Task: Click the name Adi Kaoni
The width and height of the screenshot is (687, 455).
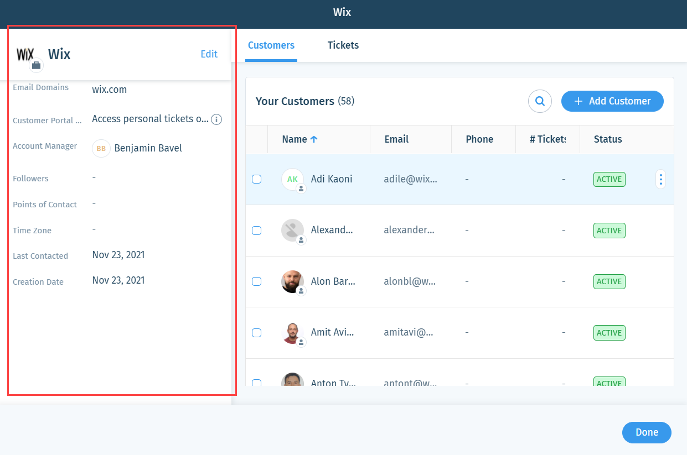Action: 332,179
